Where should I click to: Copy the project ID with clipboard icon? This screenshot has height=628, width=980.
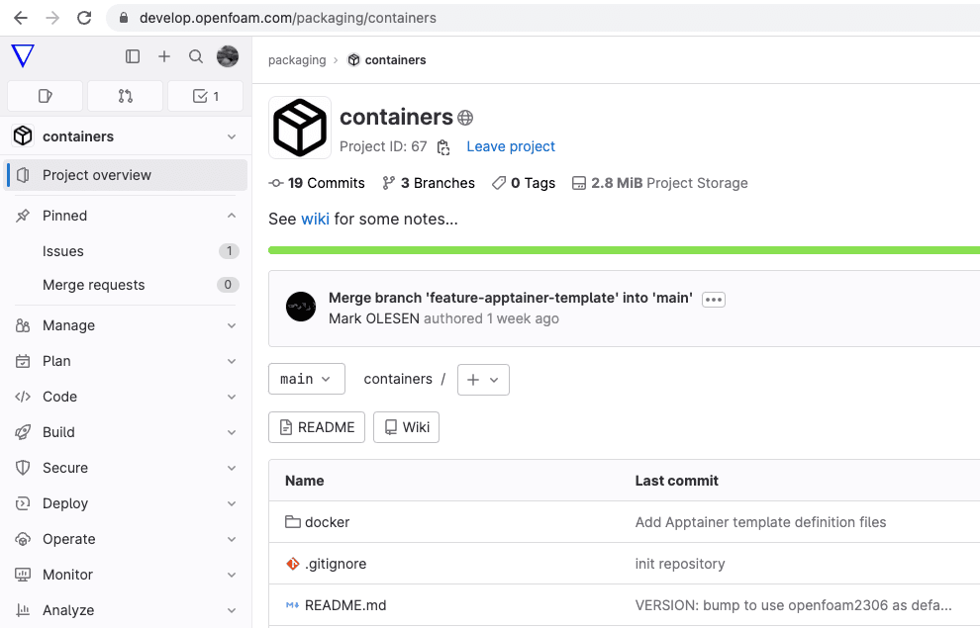coord(443,147)
